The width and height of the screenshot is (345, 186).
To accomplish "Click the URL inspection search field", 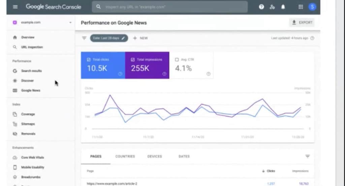I will point(170,7).
